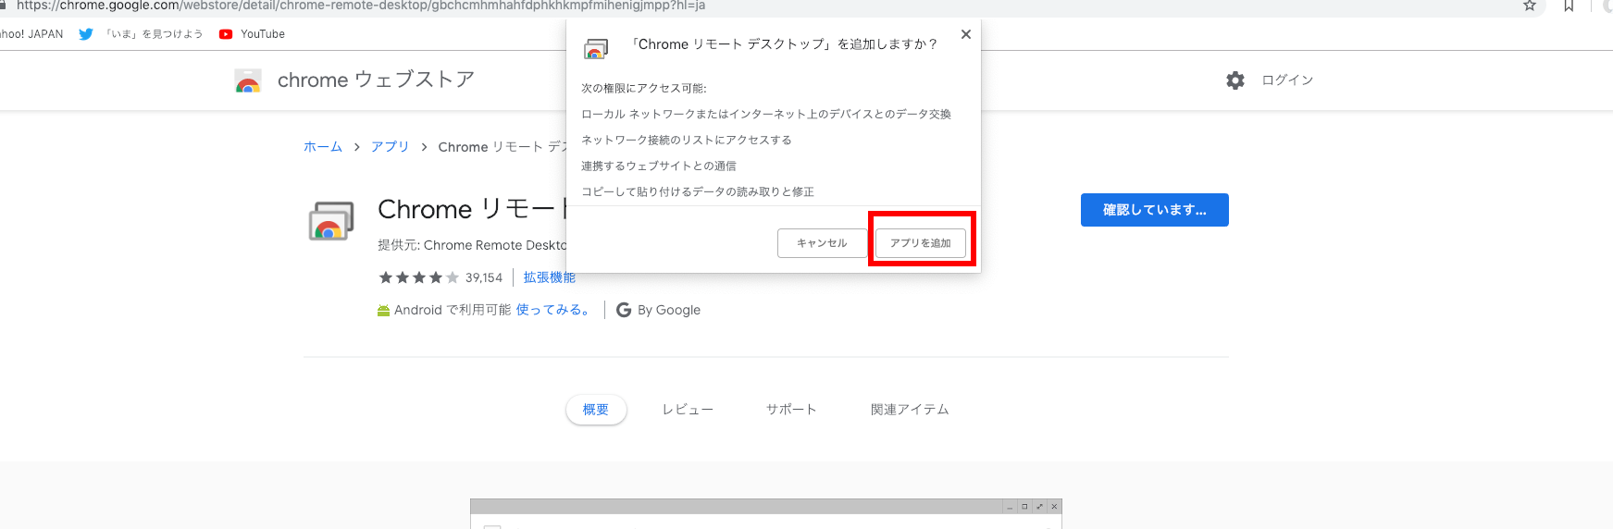1613x529 pixels.
Task: Click the 39,154 review count
Action: (484, 277)
